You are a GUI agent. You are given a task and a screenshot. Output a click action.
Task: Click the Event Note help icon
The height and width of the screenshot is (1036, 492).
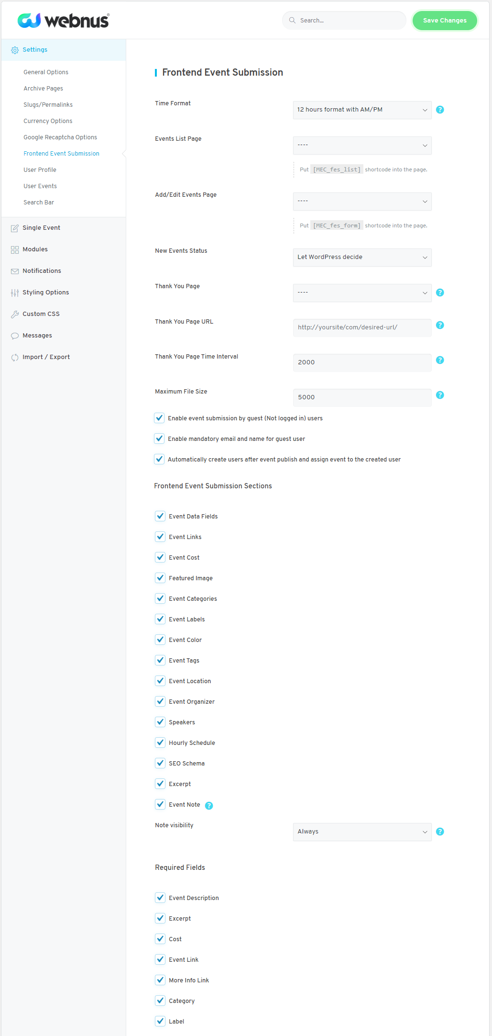209,806
